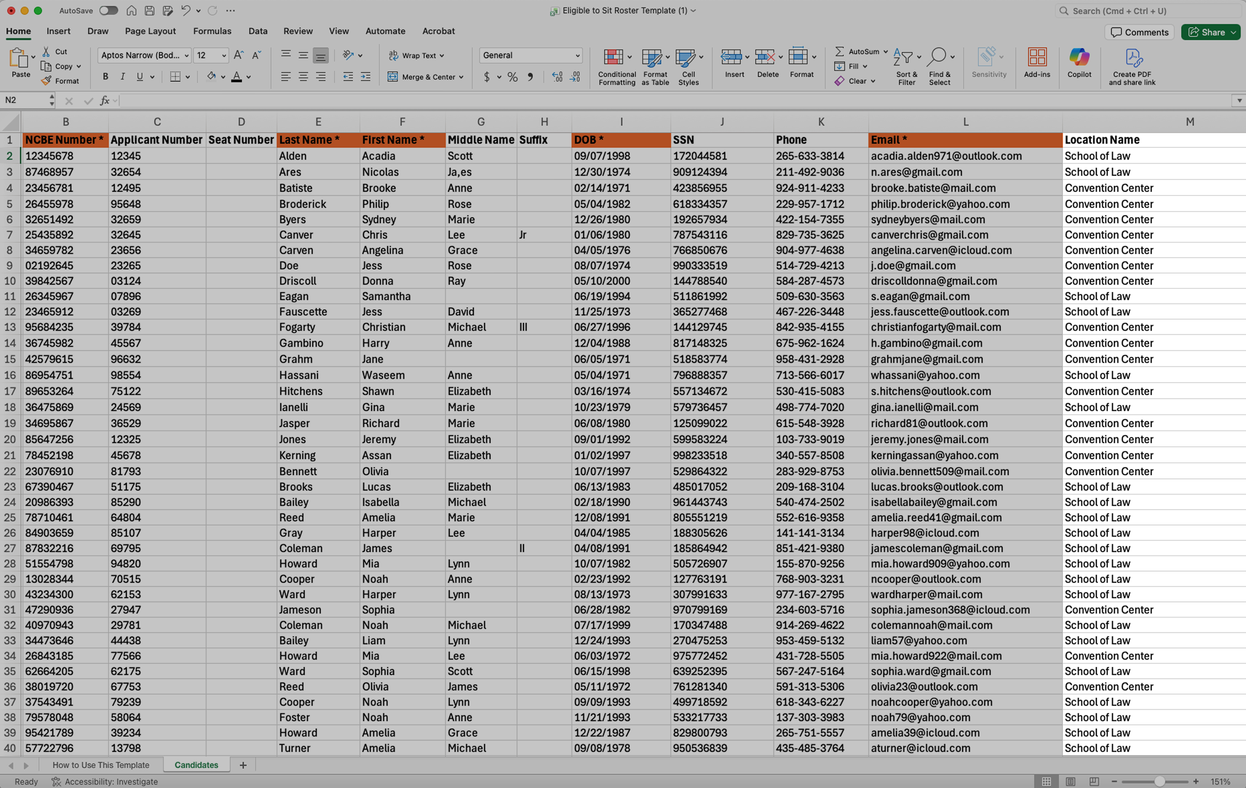The width and height of the screenshot is (1246, 788).
Task: Open the font name dropdown
Action: (186, 55)
